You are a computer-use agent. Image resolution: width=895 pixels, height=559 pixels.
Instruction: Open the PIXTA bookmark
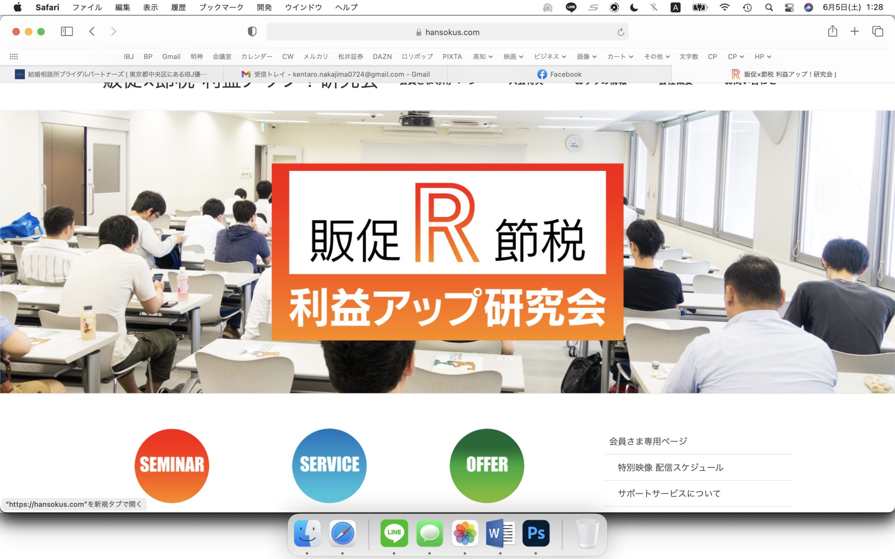tap(452, 57)
